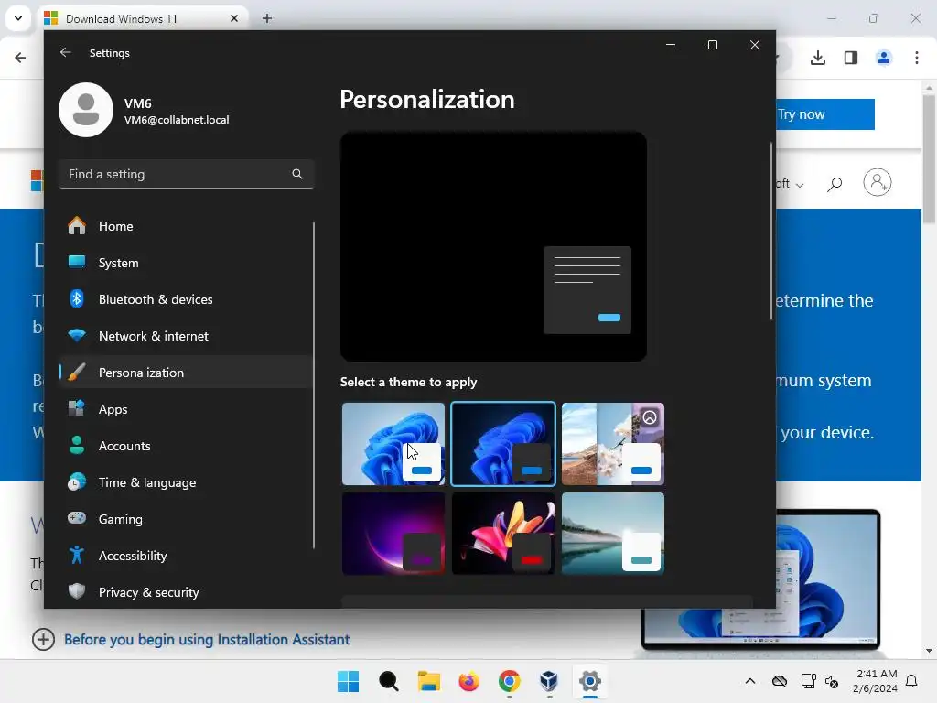Open the Apps settings category
The width and height of the screenshot is (937, 703).
pos(185,409)
